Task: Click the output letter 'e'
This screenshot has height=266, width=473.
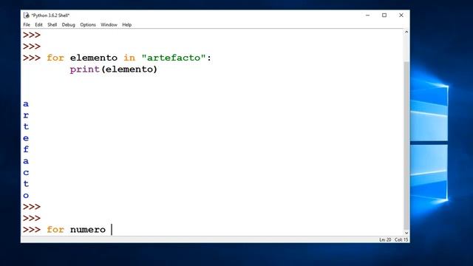Action: click(26, 138)
